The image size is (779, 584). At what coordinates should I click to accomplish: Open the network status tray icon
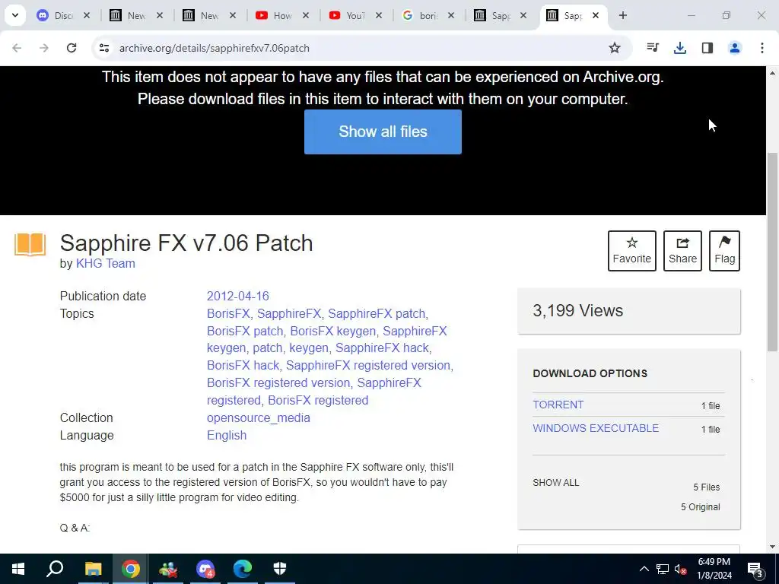[x=663, y=569]
